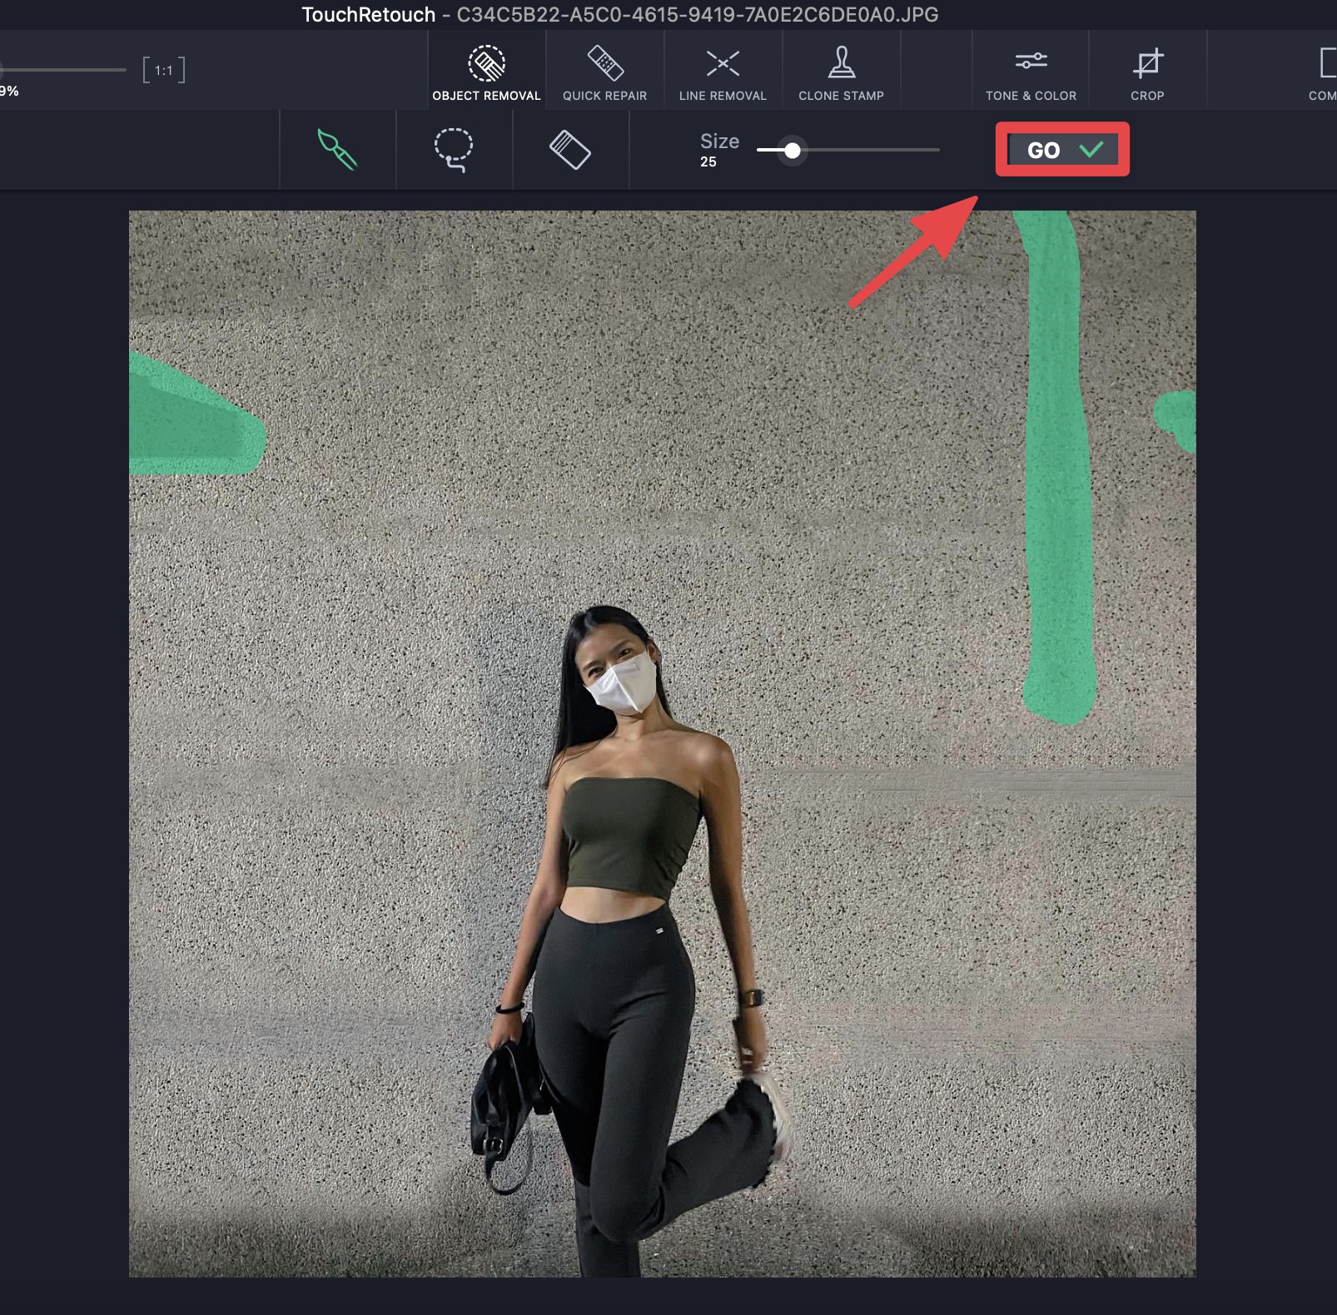Click the Clone Stamp label text

[x=841, y=96]
